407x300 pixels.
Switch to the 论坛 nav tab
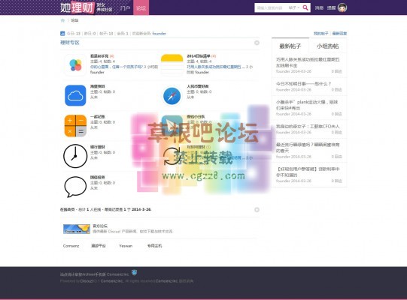[141, 8]
